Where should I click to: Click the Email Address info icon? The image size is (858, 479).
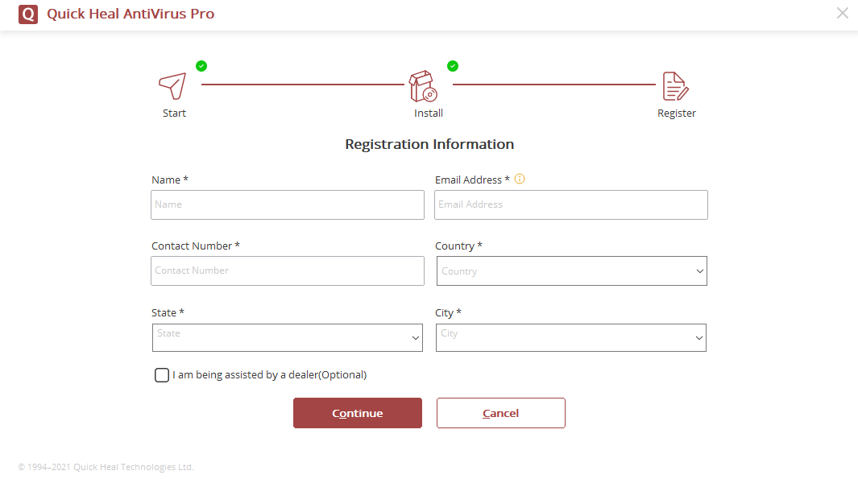[520, 179]
